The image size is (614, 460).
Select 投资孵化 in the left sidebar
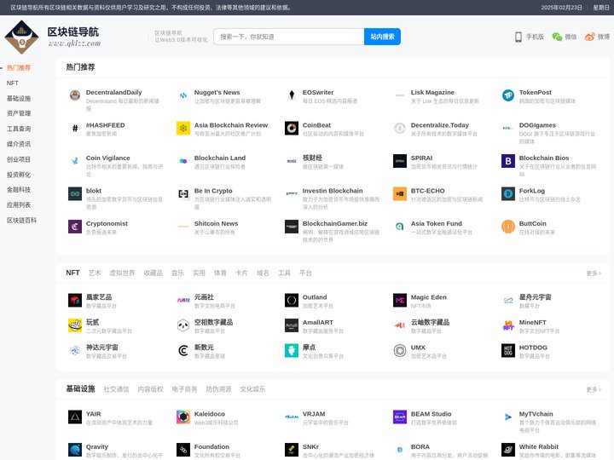19,175
